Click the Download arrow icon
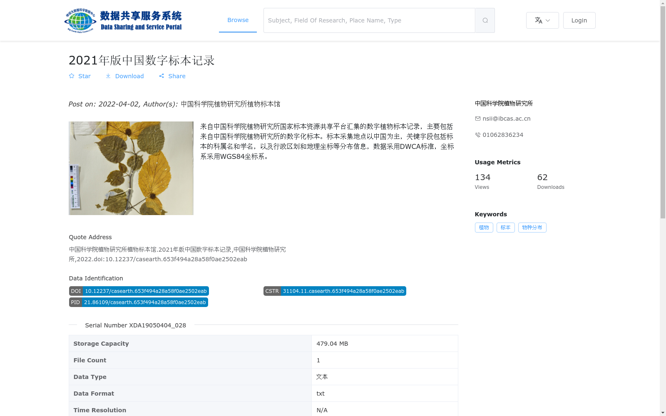 [108, 76]
